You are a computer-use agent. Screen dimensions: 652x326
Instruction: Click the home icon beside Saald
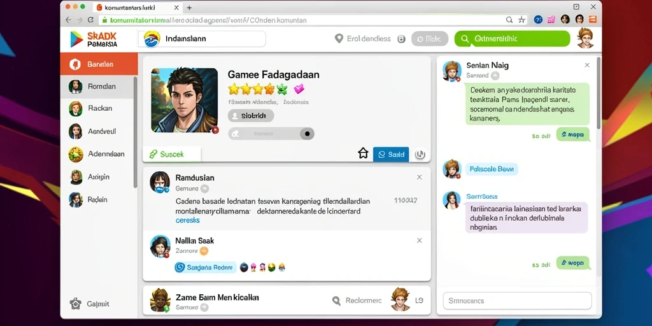coord(364,154)
